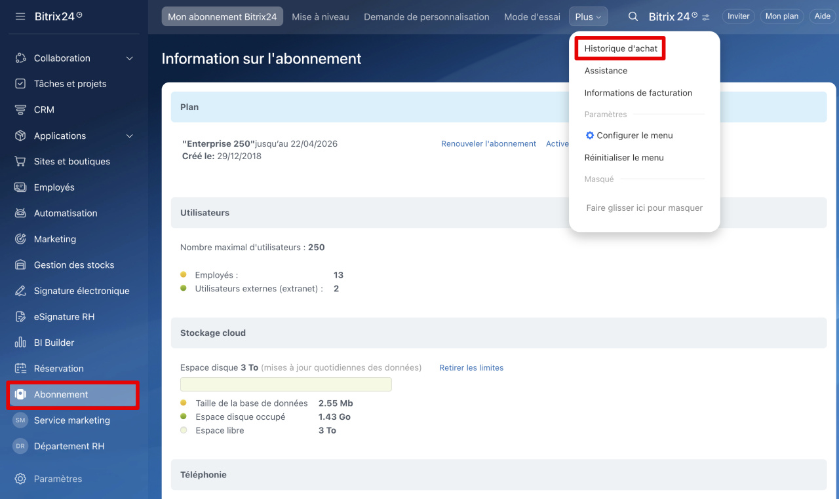Click the Signature électronique pen icon
This screenshot has height=499, width=839.
[20, 291]
